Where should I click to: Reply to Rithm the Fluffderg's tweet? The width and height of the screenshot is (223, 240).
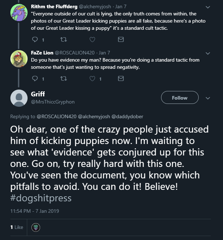pos(35,39)
